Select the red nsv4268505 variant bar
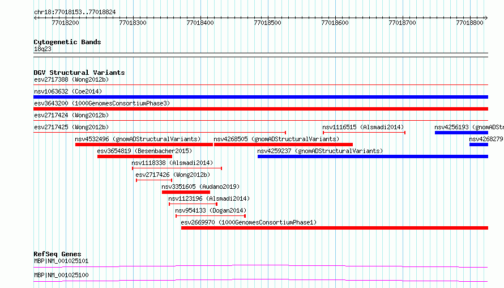The width and height of the screenshot is (504, 288). tap(283, 145)
